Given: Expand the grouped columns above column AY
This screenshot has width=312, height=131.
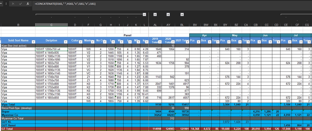Looking at the screenshot, I should pyautogui.click(x=168, y=15).
